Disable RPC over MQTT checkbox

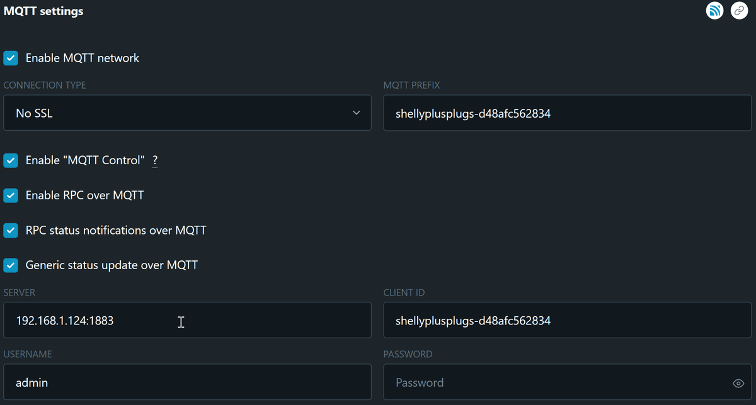point(11,196)
